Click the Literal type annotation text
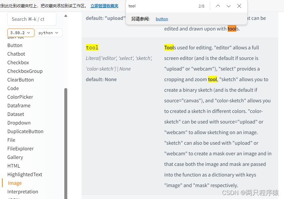The image size is (284, 199). [119, 64]
